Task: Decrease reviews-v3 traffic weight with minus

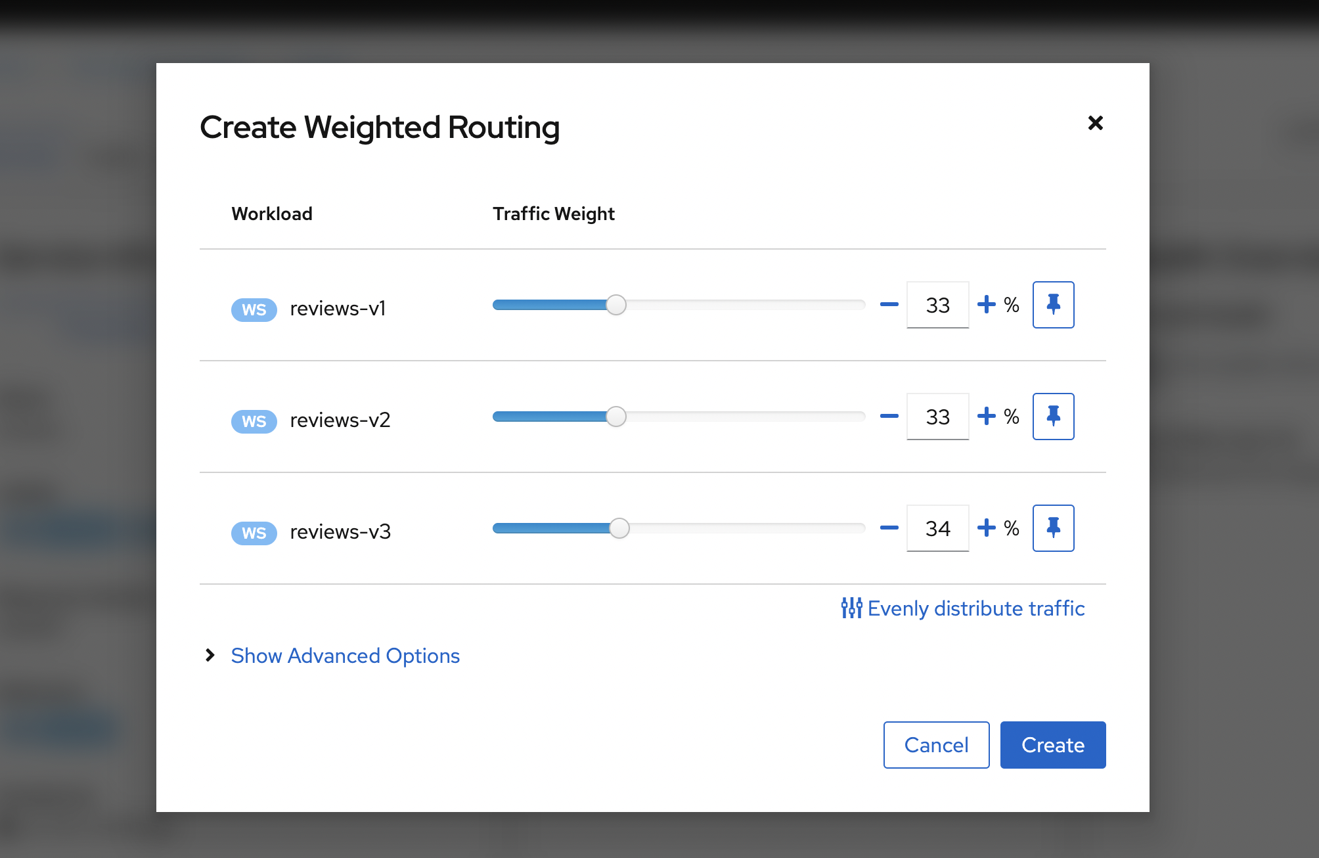Action: coord(889,528)
